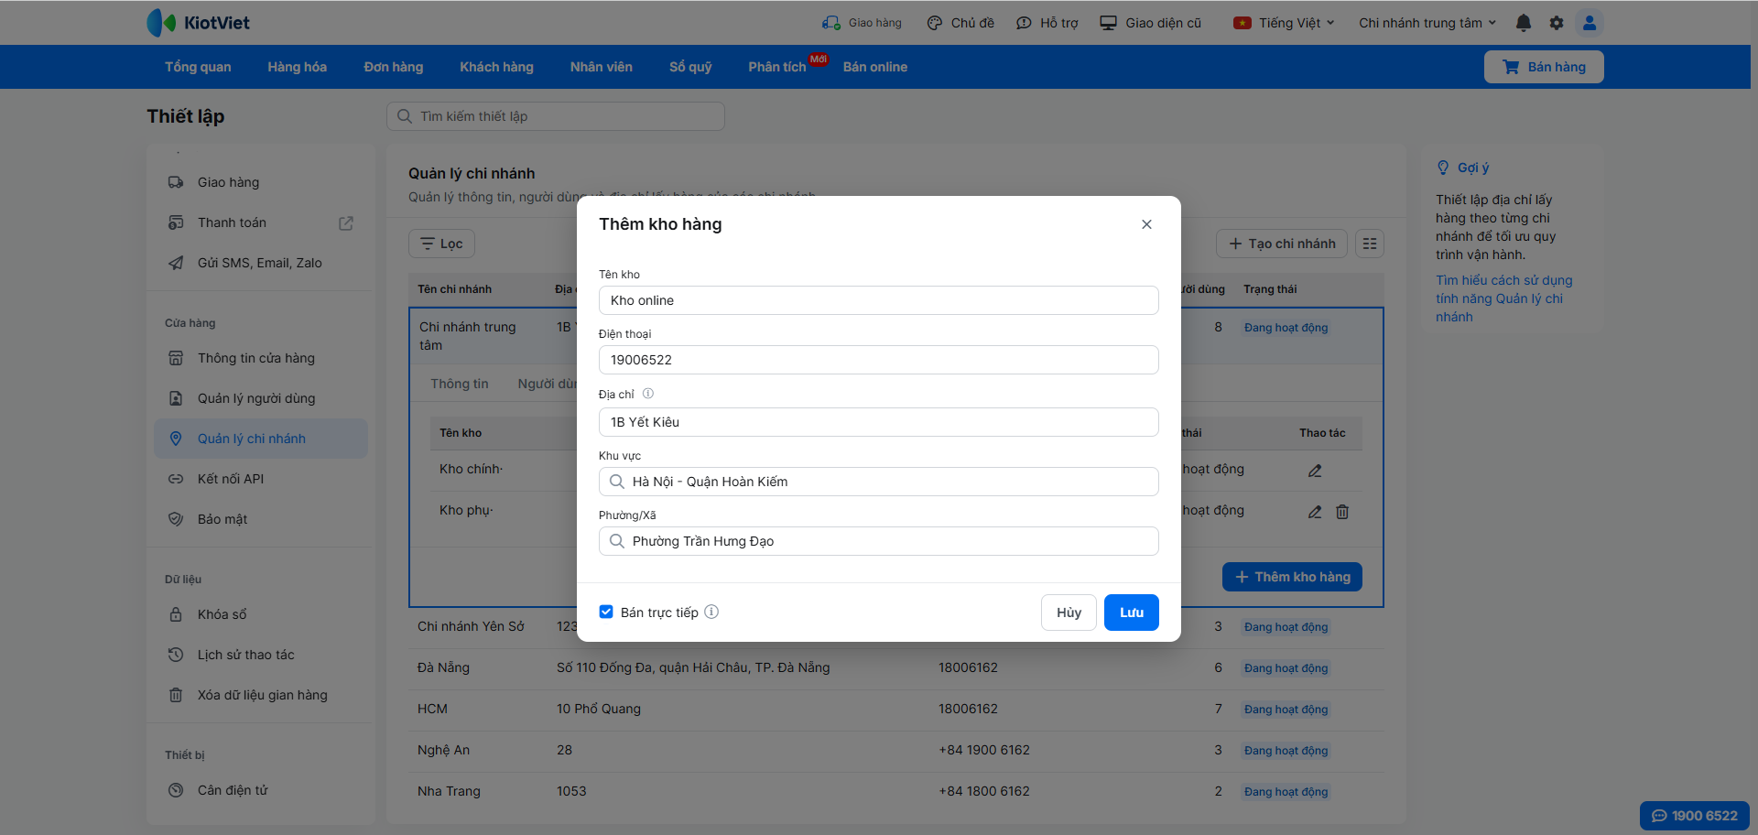Open Thanh toán settings in sidebar

pos(261,222)
